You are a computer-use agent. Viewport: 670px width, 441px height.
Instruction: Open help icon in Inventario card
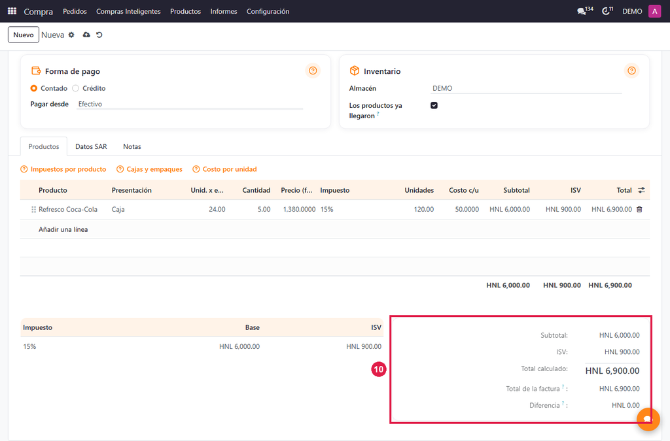pos(631,71)
